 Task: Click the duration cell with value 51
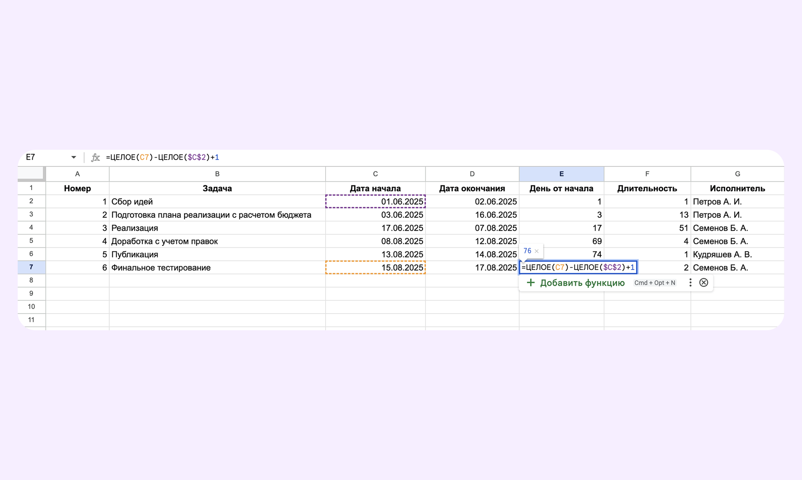[647, 228]
